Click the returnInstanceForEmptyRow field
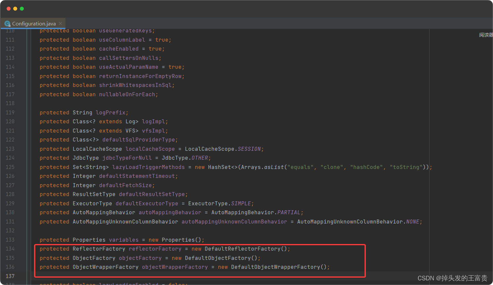493x285 pixels. pyautogui.click(x=140, y=76)
